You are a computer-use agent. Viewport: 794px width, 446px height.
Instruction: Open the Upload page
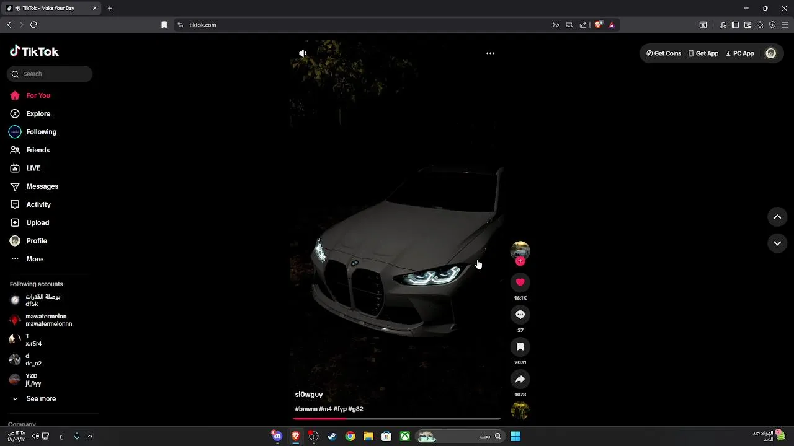pyautogui.click(x=30, y=223)
